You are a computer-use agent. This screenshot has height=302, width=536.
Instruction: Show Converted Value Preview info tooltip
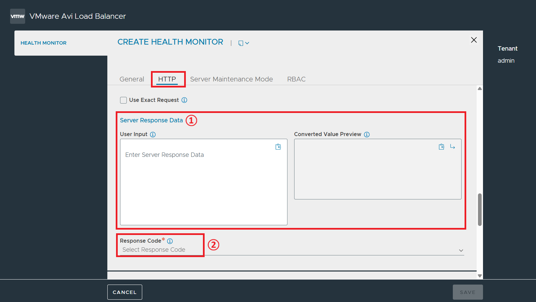[367, 134]
